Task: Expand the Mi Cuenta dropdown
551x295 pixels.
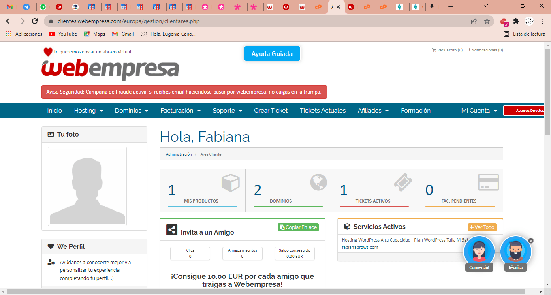Action: click(479, 111)
